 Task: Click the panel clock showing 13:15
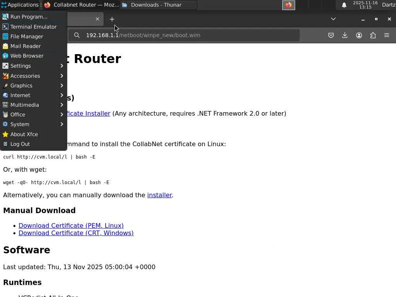point(365,5)
